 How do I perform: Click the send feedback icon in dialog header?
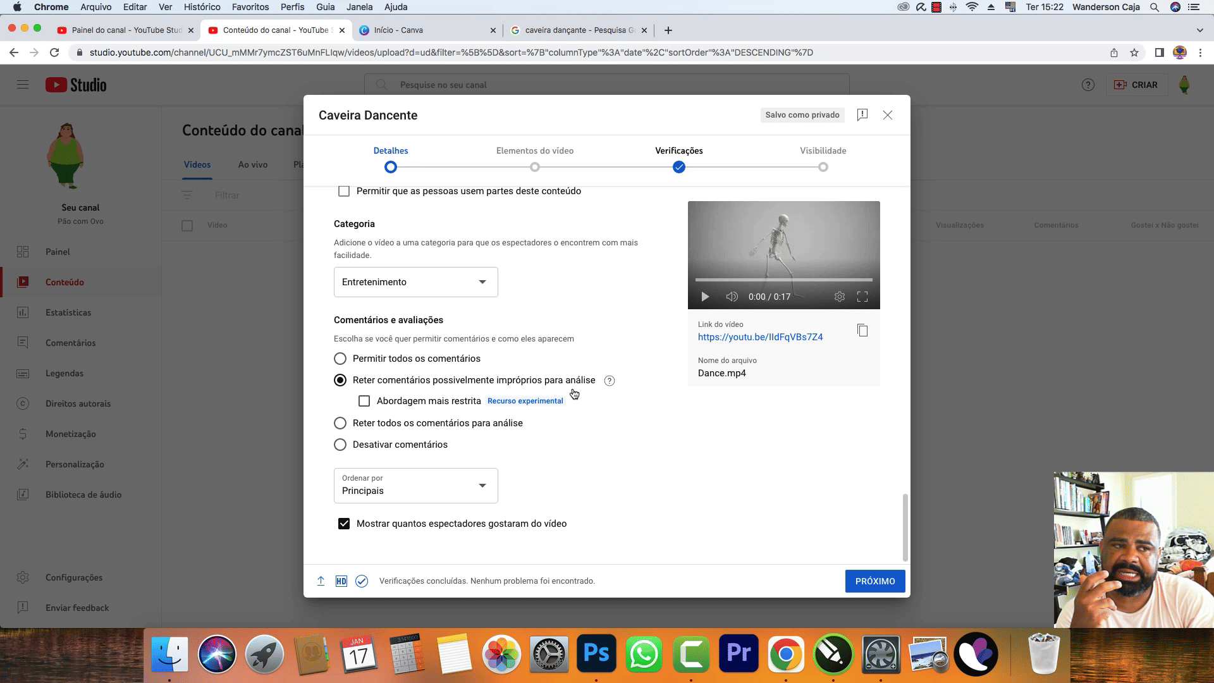pos(862,114)
